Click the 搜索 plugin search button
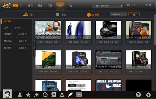 coord(134,15)
